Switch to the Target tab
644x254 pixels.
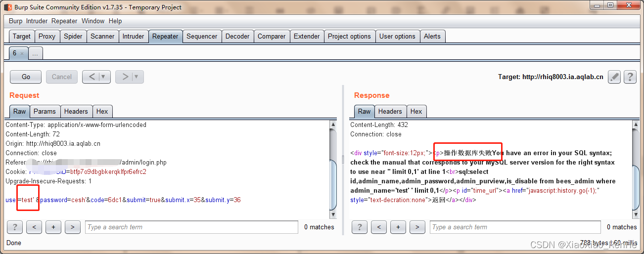pos(22,36)
